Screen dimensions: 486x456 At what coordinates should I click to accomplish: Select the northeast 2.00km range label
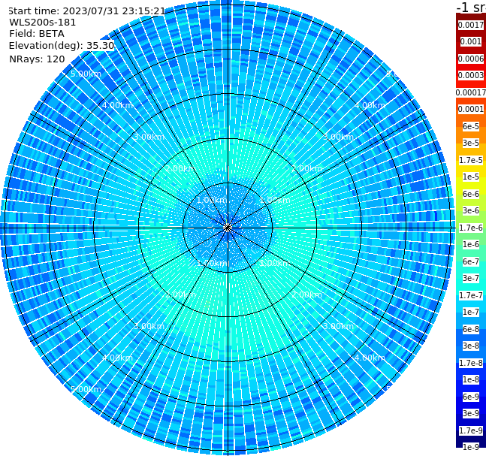(307, 168)
